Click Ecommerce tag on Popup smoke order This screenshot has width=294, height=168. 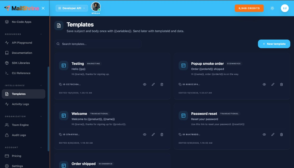(234, 64)
